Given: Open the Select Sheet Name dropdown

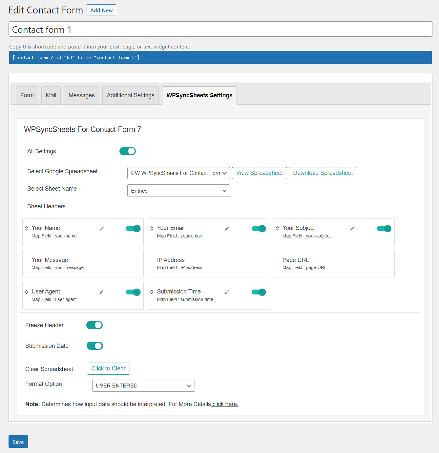Looking at the screenshot, I should tap(178, 190).
